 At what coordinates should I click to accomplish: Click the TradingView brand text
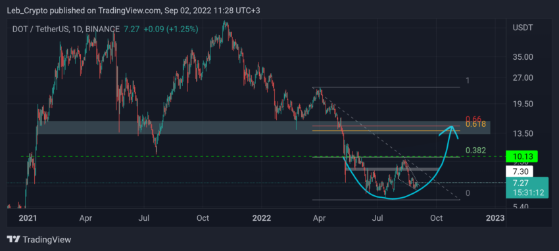point(47,240)
